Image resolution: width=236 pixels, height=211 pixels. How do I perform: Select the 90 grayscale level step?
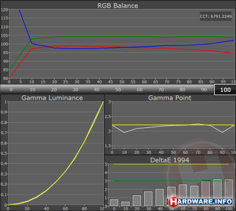point(204,90)
